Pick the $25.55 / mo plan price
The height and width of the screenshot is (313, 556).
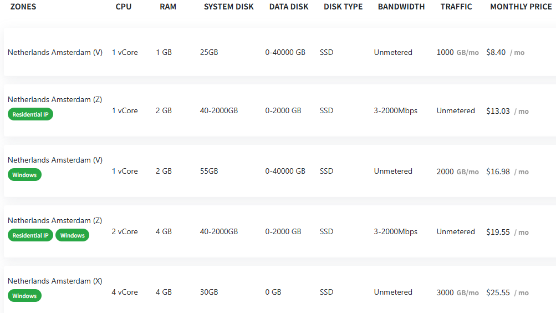[x=507, y=292]
